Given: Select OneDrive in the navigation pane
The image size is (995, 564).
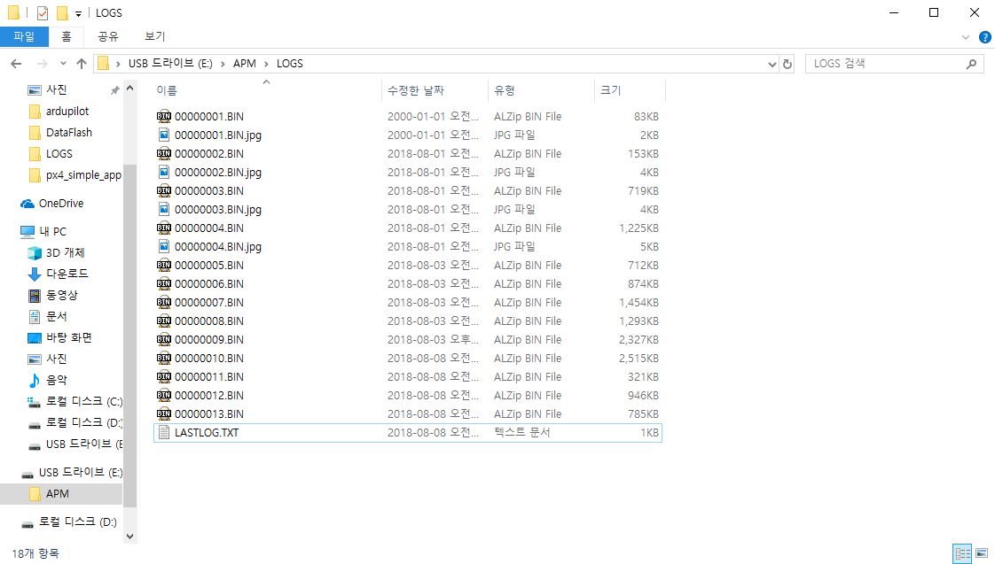Looking at the screenshot, I should [61, 204].
